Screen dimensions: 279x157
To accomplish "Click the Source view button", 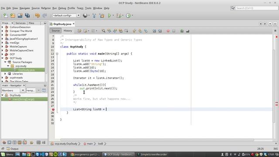I will (x=55, y=31).
